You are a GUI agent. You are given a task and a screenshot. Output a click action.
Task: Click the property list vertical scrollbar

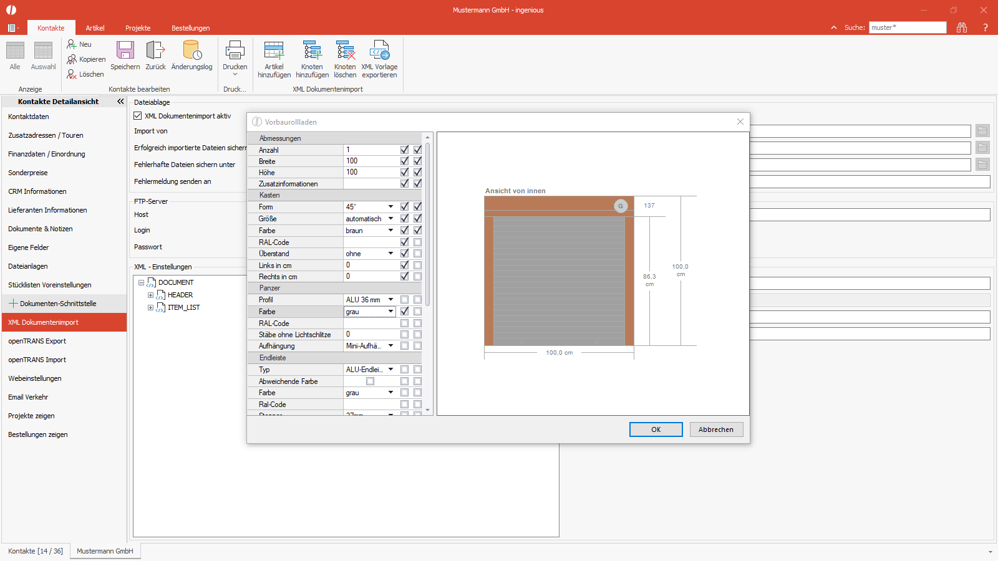[427, 224]
